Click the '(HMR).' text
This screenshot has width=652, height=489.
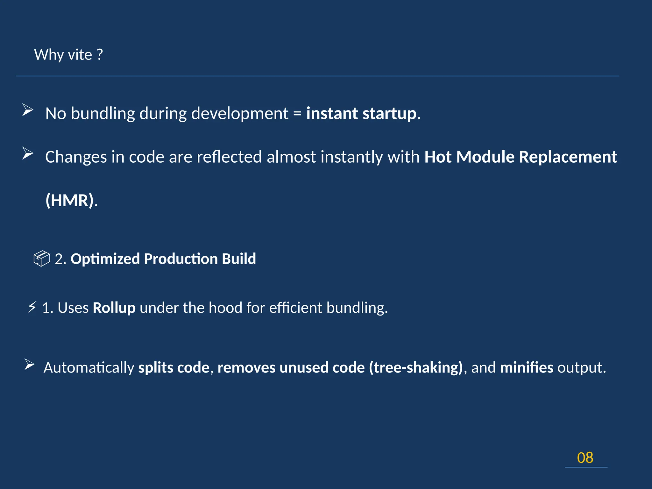pos(72,200)
